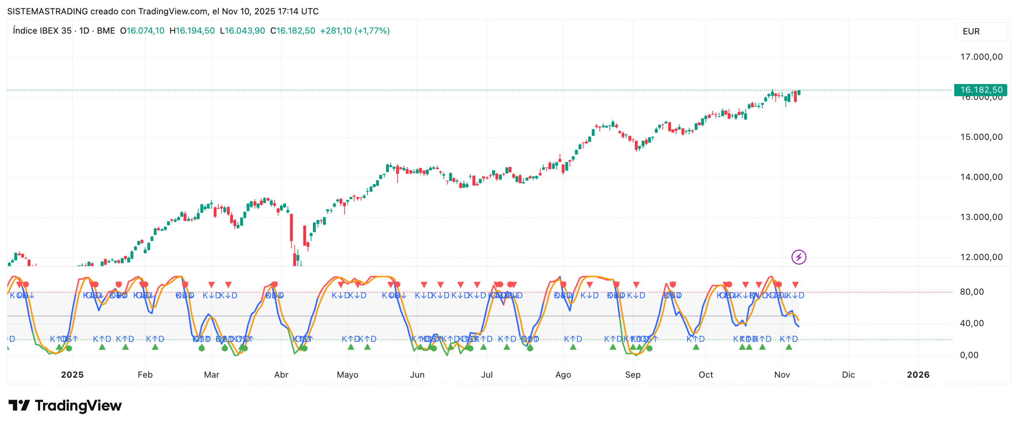Select the 2026 label on time axis
Screen dimensions: 1018x427
917,374
